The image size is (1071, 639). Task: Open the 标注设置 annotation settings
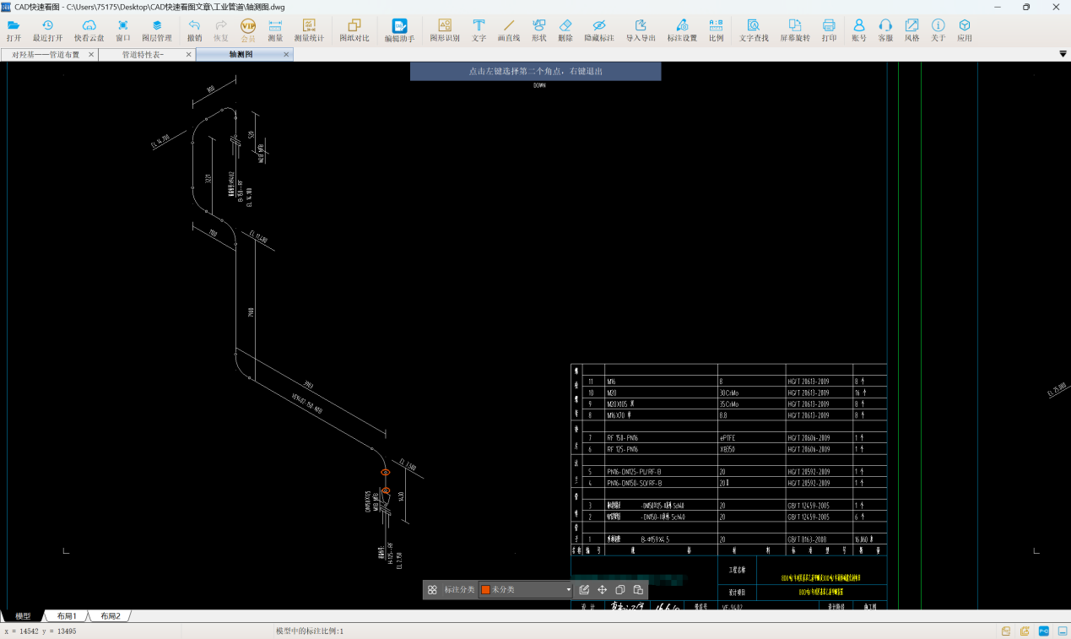click(x=682, y=30)
